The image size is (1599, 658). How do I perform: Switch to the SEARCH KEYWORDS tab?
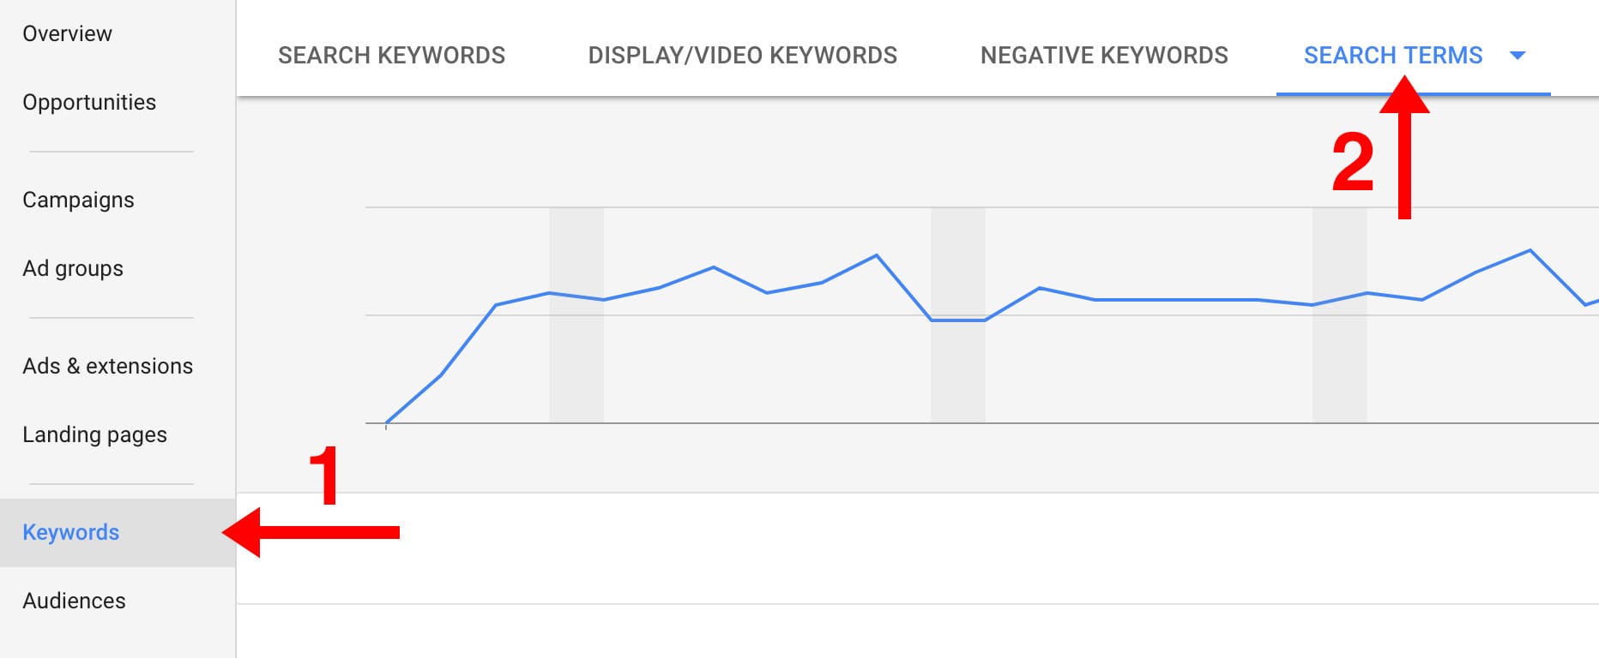390,55
